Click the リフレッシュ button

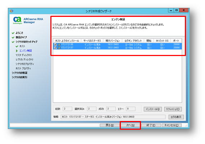pos(173,109)
